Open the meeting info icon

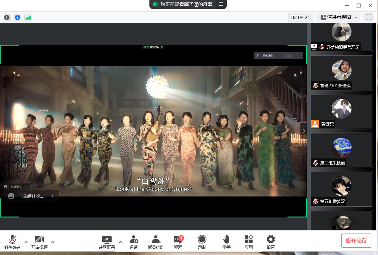(x=7, y=18)
